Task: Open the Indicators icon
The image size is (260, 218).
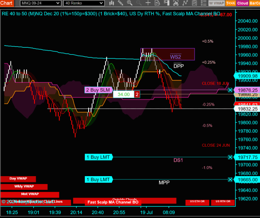Action: [185, 3]
